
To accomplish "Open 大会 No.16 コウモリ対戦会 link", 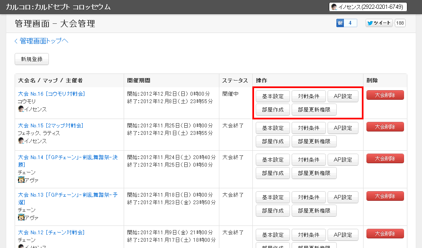I will pos(51,94).
